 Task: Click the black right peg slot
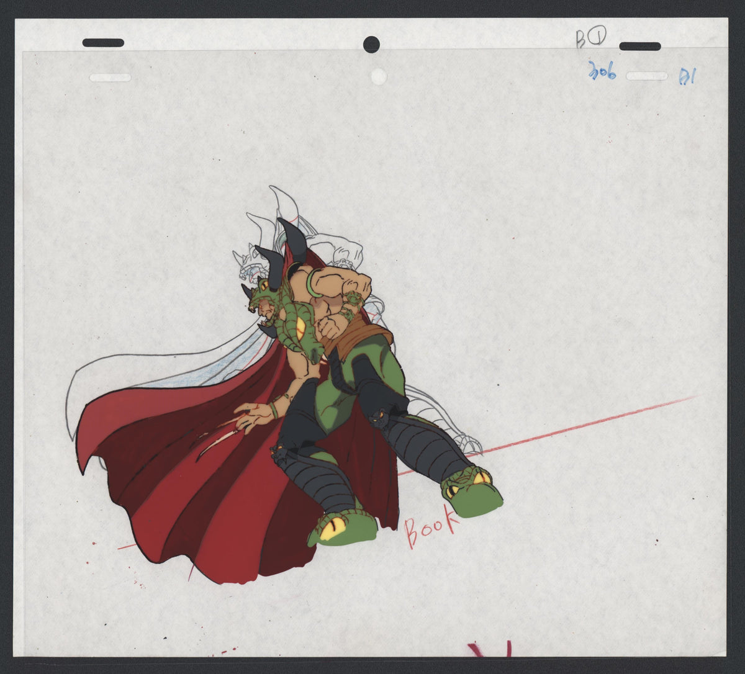(639, 47)
